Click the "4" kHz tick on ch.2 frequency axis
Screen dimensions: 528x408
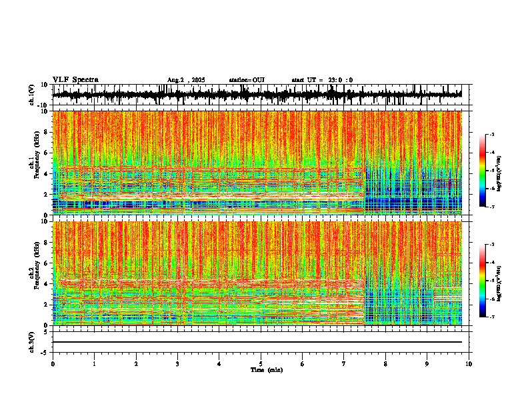[47, 284]
